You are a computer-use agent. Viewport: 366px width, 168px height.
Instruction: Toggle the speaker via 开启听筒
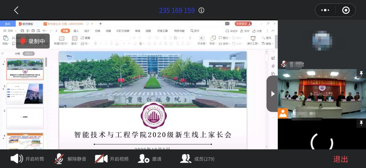point(27,159)
